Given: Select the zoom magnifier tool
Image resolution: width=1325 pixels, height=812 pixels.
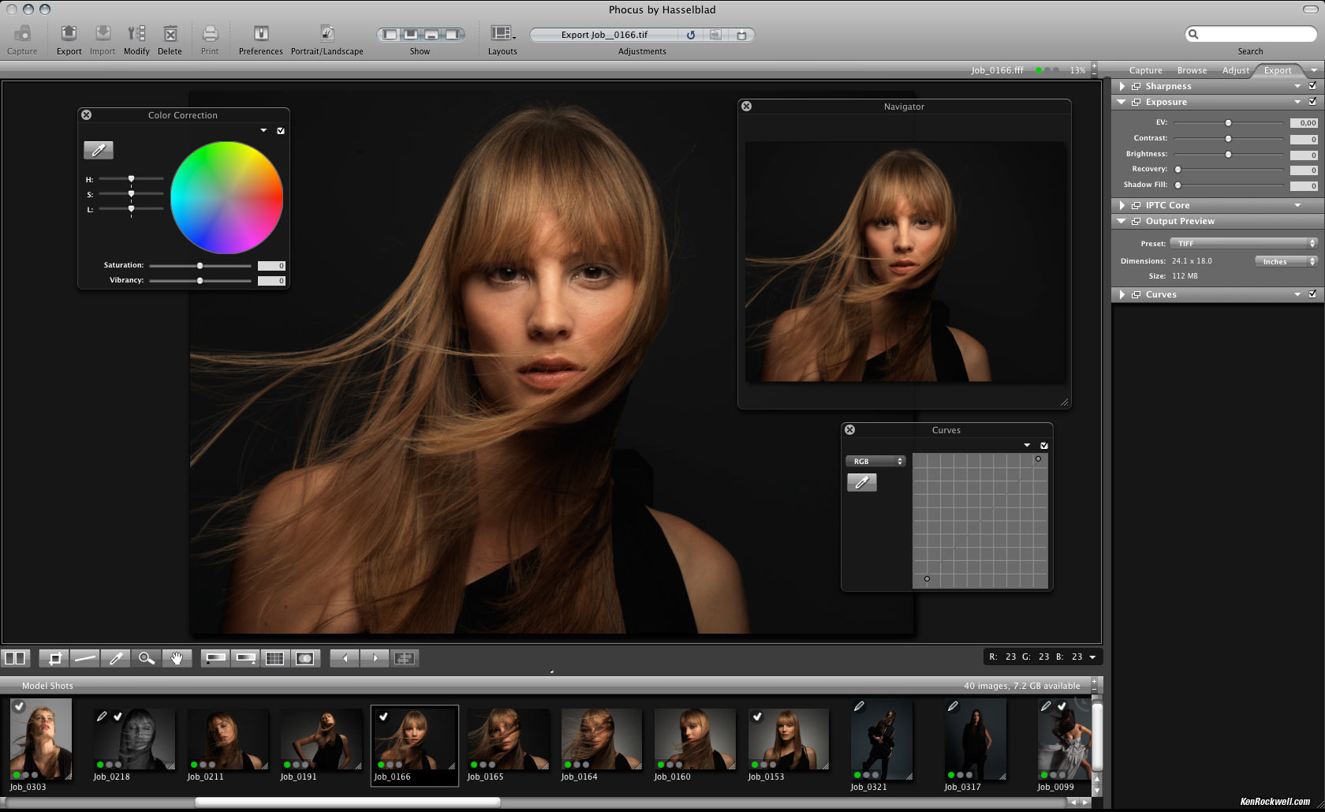Looking at the screenshot, I should (x=146, y=658).
